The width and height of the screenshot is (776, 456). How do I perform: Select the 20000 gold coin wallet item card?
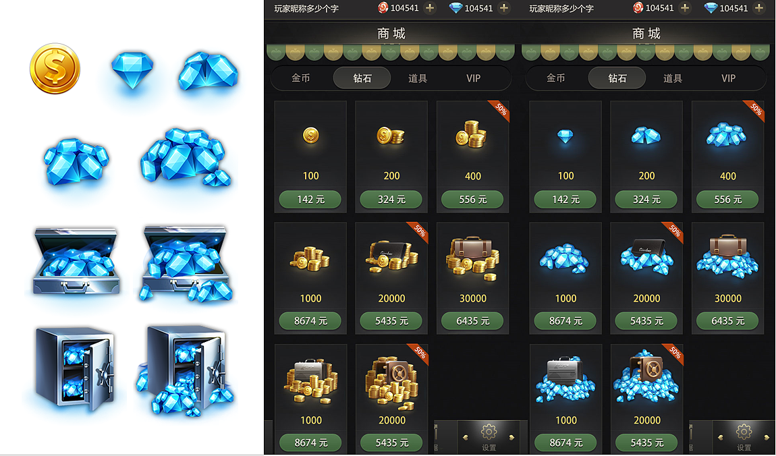(x=391, y=278)
